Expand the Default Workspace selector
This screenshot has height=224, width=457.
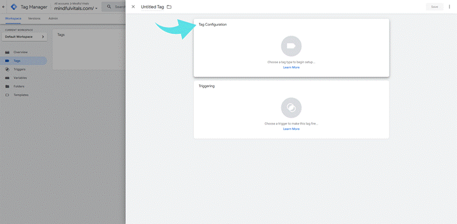coord(25,37)
